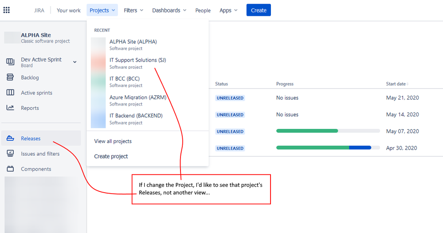Click UNRELEASED badge for Apr 30, 2020
This screenshot has height=233, width=443.
point(230,148)
